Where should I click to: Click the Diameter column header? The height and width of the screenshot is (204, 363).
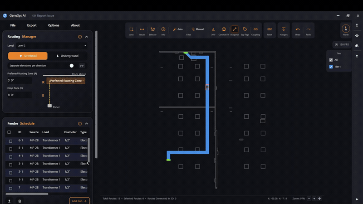coord(70,132)
